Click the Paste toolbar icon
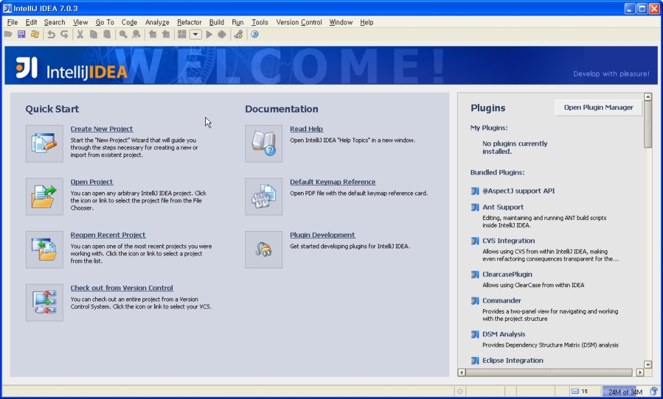This screenshot has width=663, height=399. 107,34
